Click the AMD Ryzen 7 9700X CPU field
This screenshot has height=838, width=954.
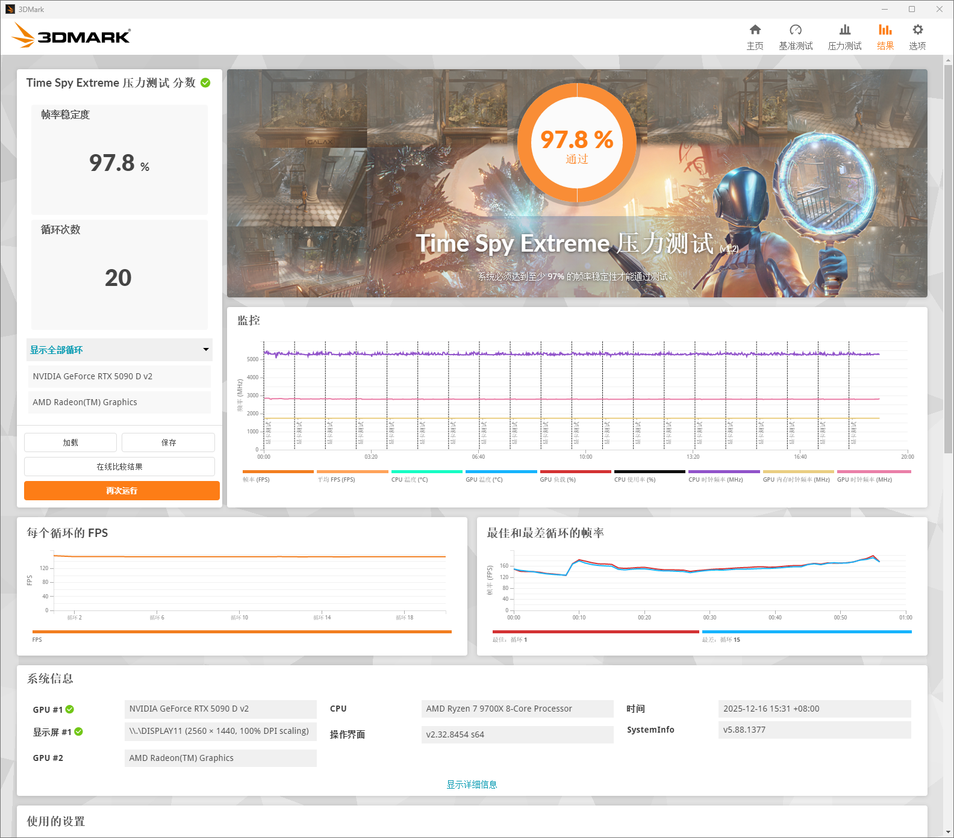click(517, 709)
